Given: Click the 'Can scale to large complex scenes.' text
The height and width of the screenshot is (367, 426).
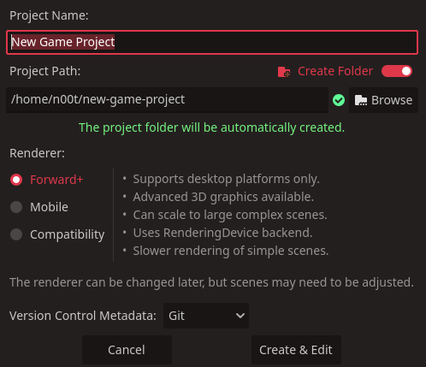Looking at the screenshot, I should coord(230,215).
